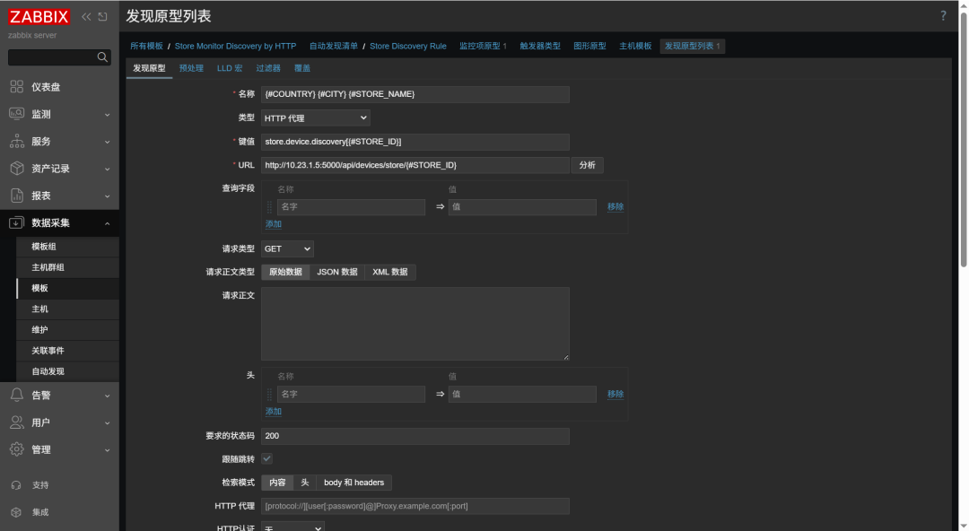Expand the 管理 menu chevron
969x531 pixels.
[x=108, y=450]
